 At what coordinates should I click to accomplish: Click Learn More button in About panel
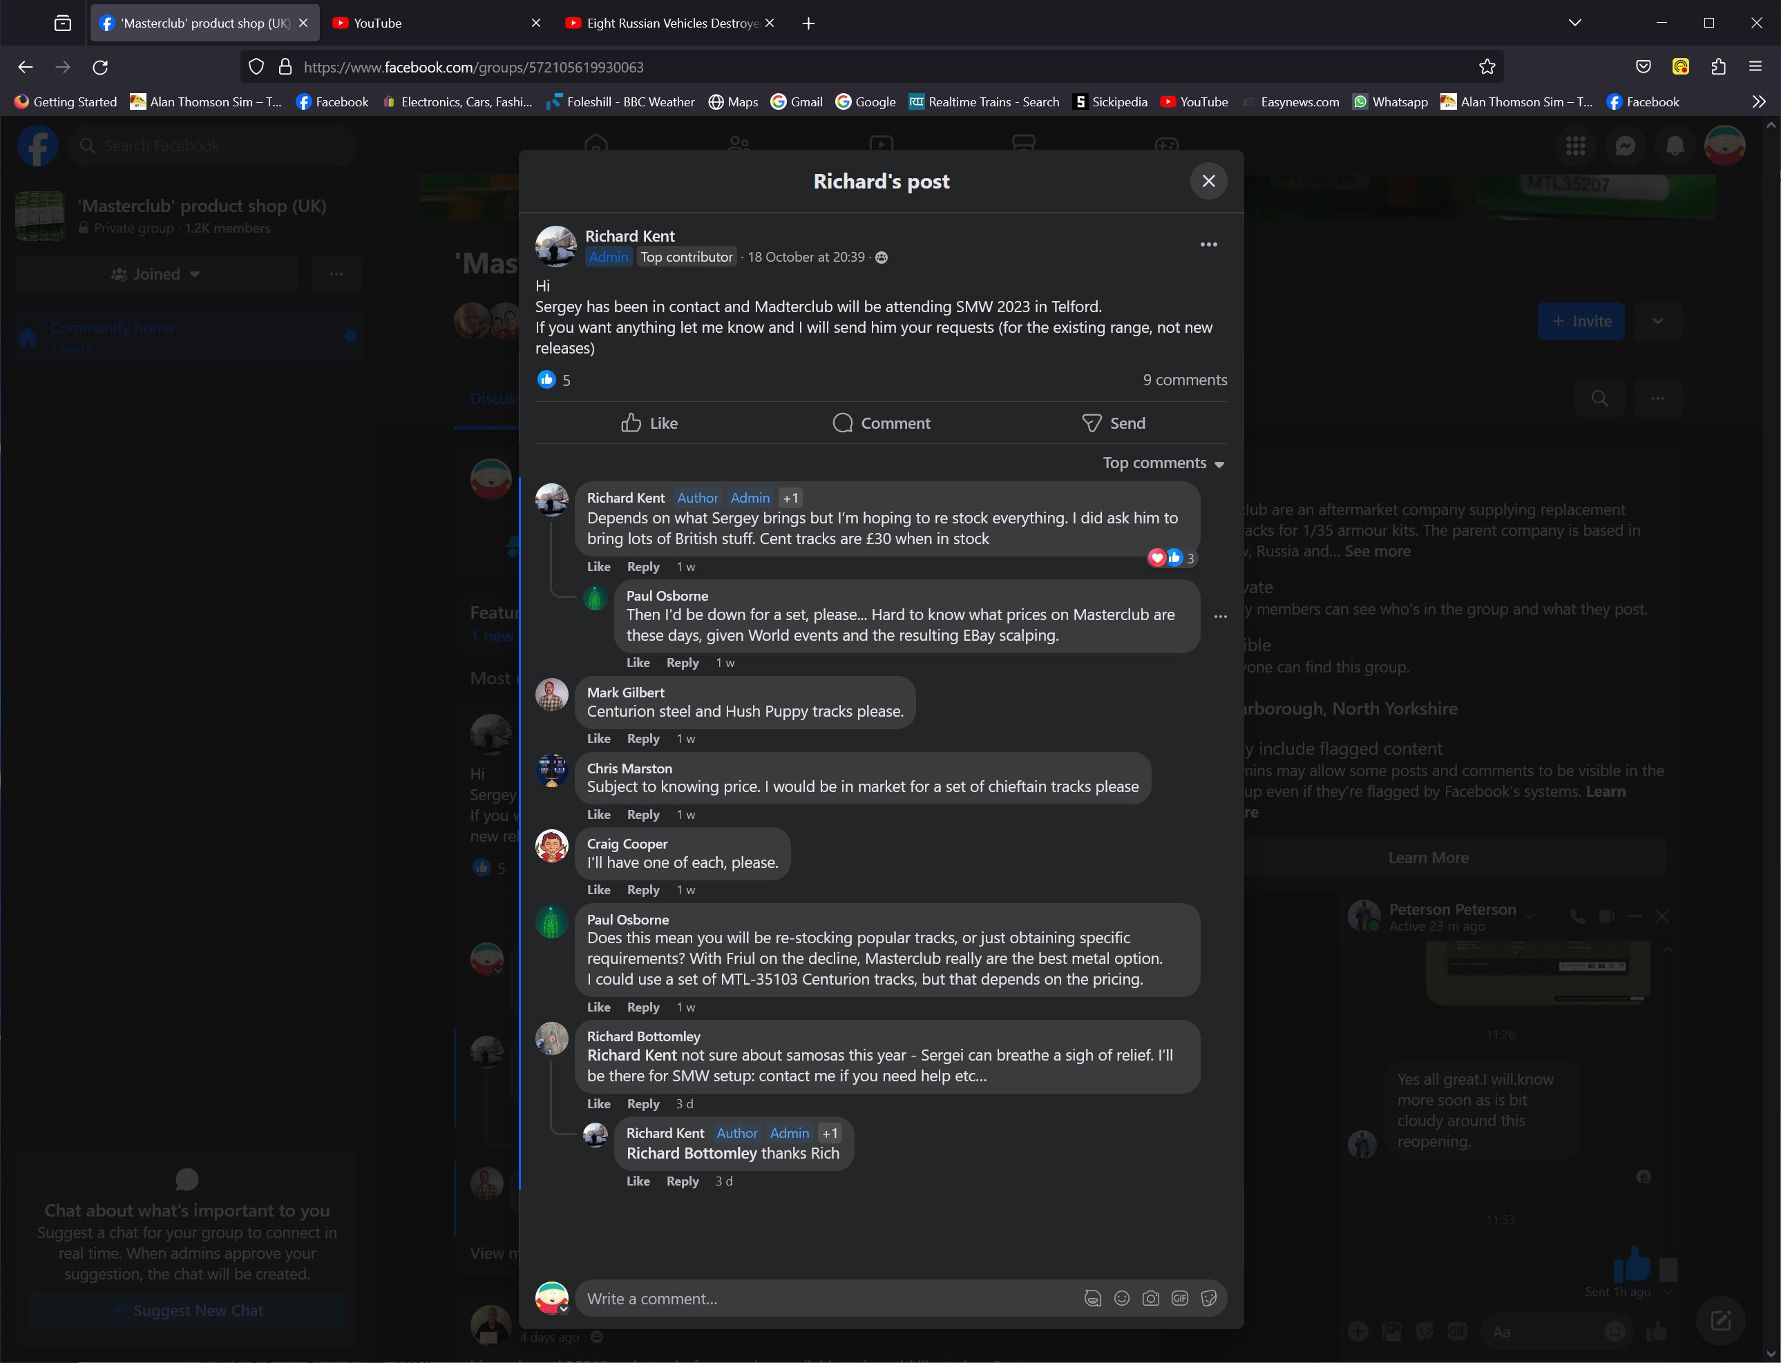1427,858
